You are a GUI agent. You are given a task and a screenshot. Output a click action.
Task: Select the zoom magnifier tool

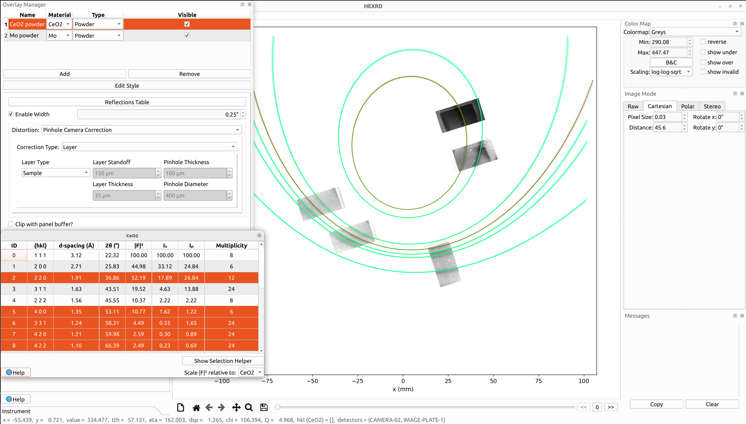click(x=249, y=407)
